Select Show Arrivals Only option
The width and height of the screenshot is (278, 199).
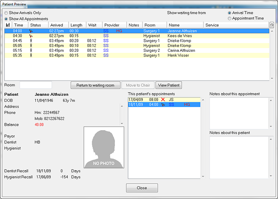pos(6,13)
